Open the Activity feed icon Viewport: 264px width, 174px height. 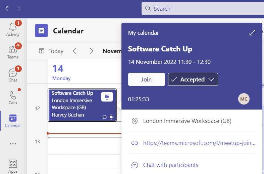click(x=13, y=29)
